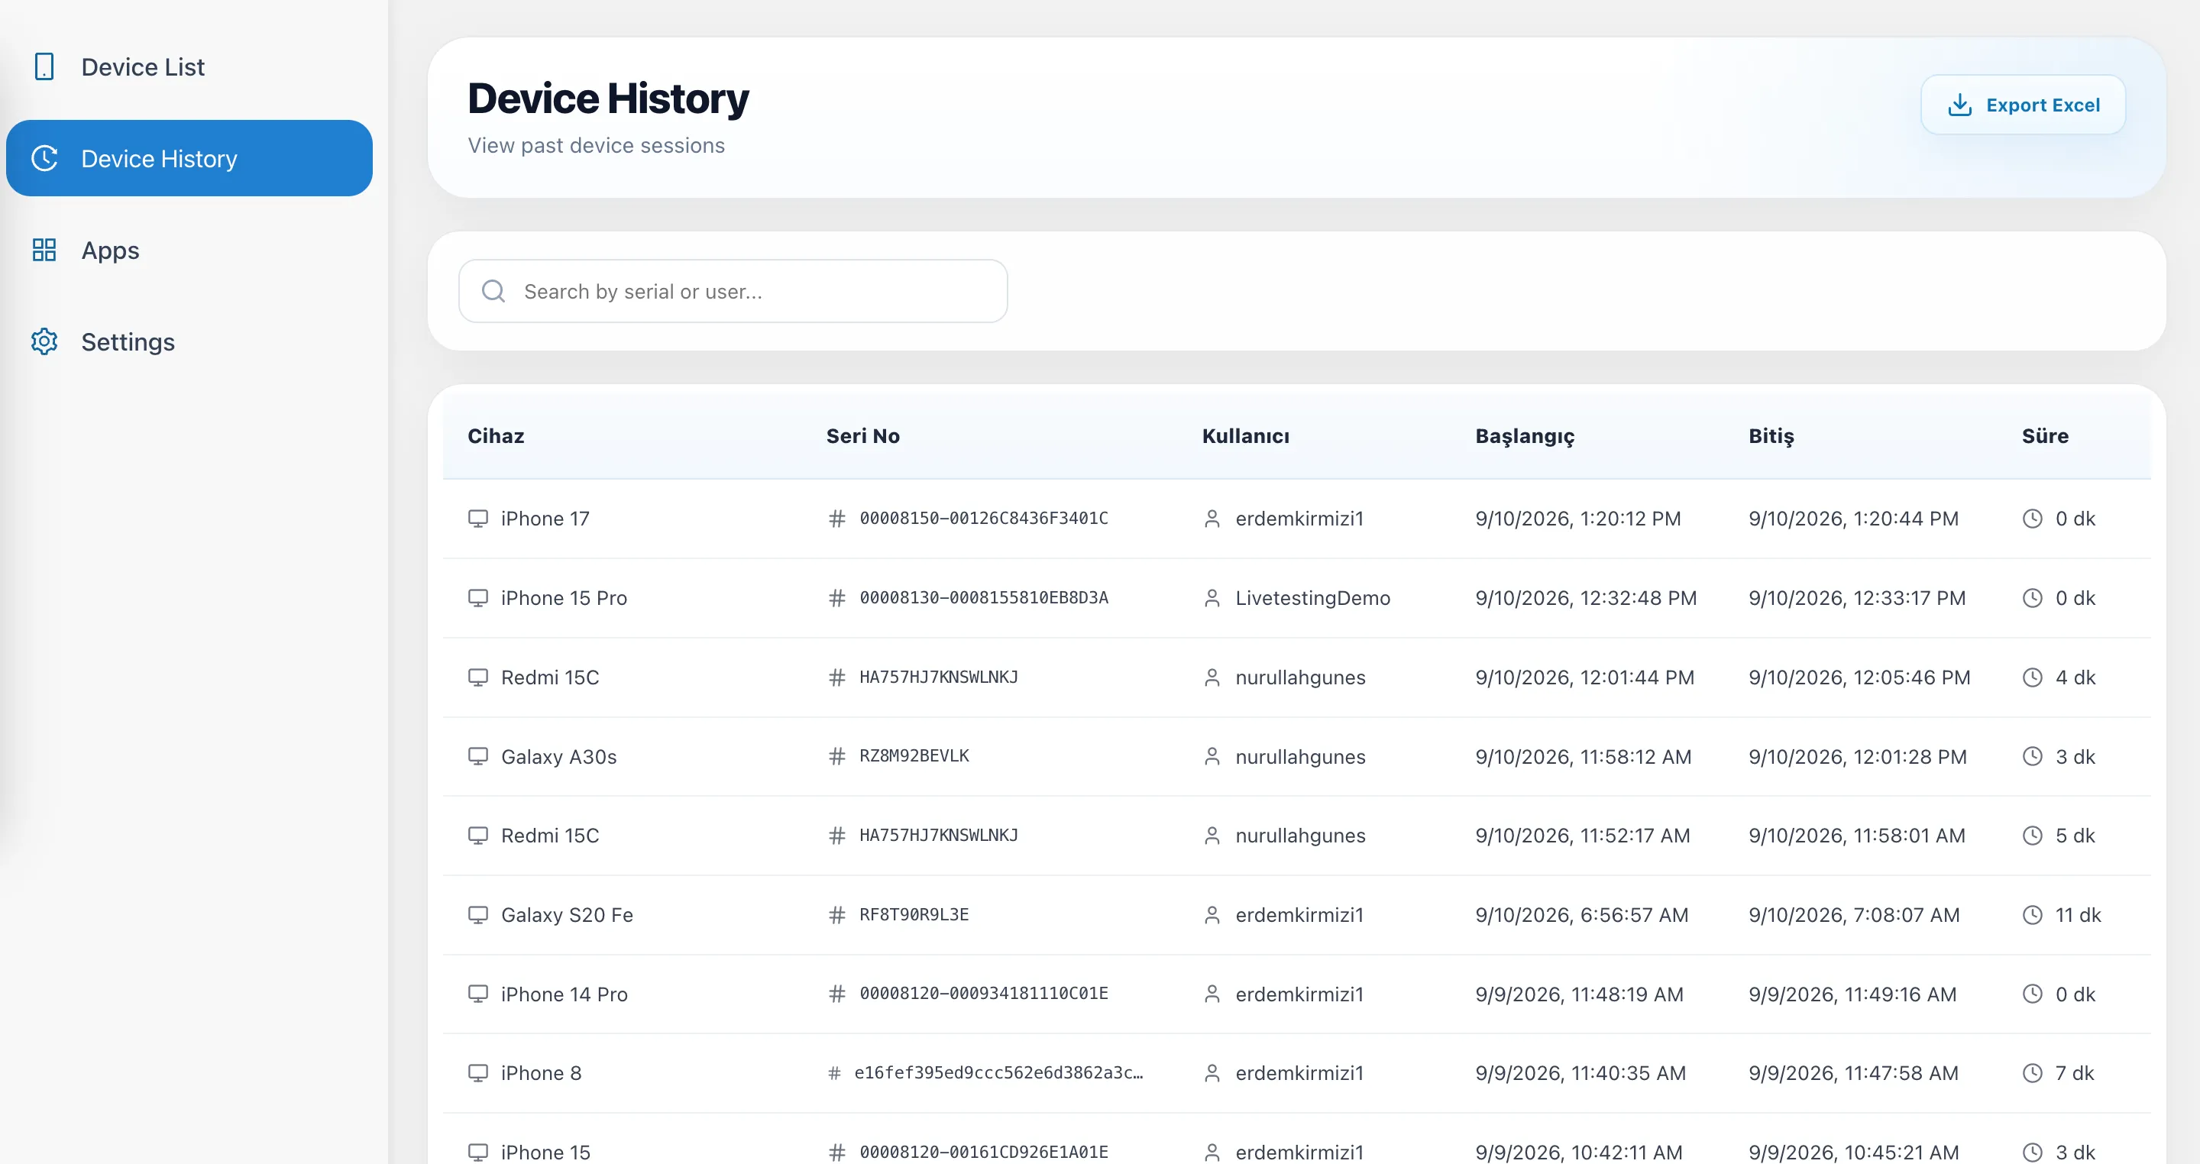Click end time 9/10/2026, 7:08:07 AM
Screen dimensions: 2200x1164
coord(1853,915)
